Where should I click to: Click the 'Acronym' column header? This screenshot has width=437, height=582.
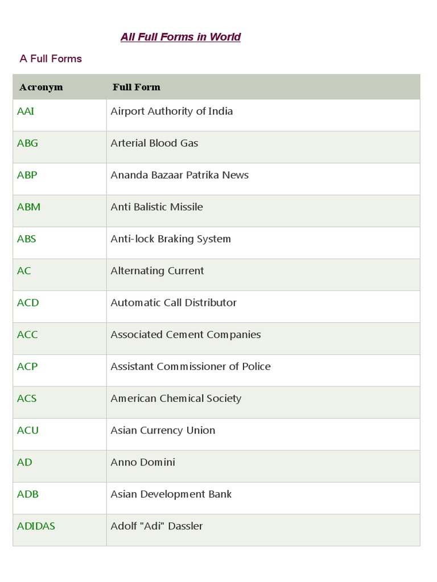click(x=41, y=87)
